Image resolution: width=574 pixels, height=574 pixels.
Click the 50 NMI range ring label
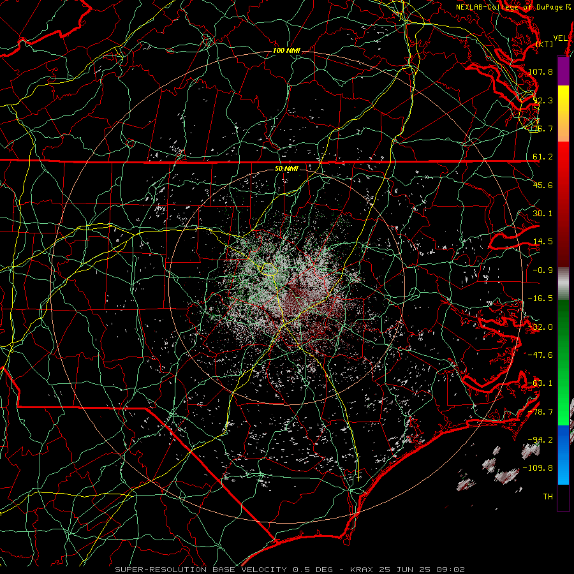pyautogui.click(x=286, y=169)
